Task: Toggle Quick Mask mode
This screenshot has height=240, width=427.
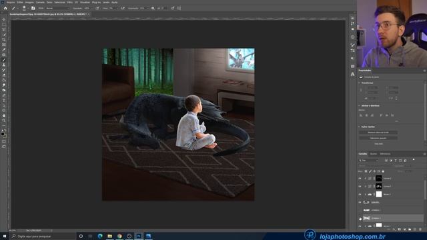Action: [x=4, y=141]
